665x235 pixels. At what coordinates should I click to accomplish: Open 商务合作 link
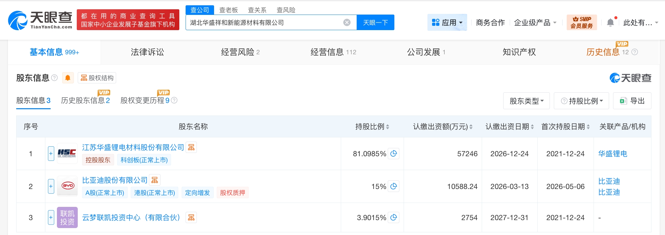[x=490, y=23]
